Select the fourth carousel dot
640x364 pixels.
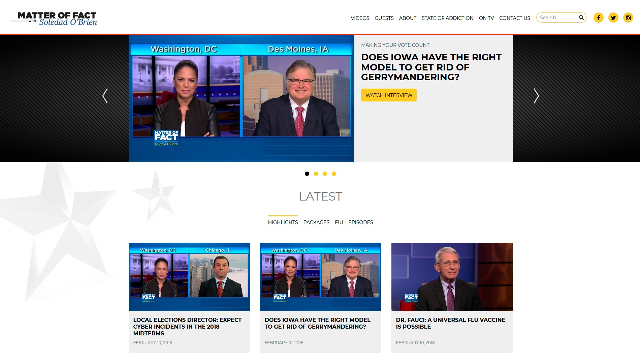[334, 174]
